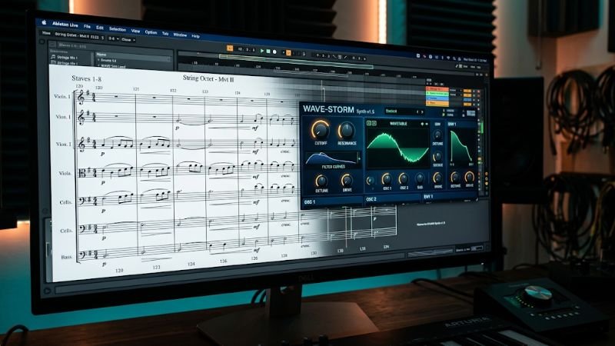This screenshot has height=346, width=615.
Task: Open the Apple menu
Action: (44, 23)
